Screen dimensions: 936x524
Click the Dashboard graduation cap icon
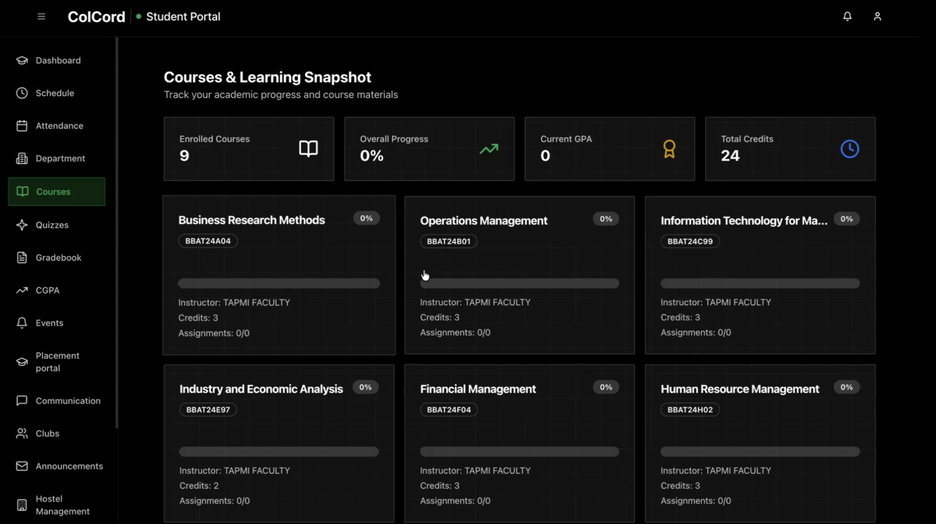22,60
